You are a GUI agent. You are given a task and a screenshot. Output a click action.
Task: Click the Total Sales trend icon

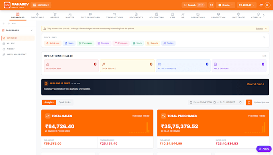pos(48,116)
